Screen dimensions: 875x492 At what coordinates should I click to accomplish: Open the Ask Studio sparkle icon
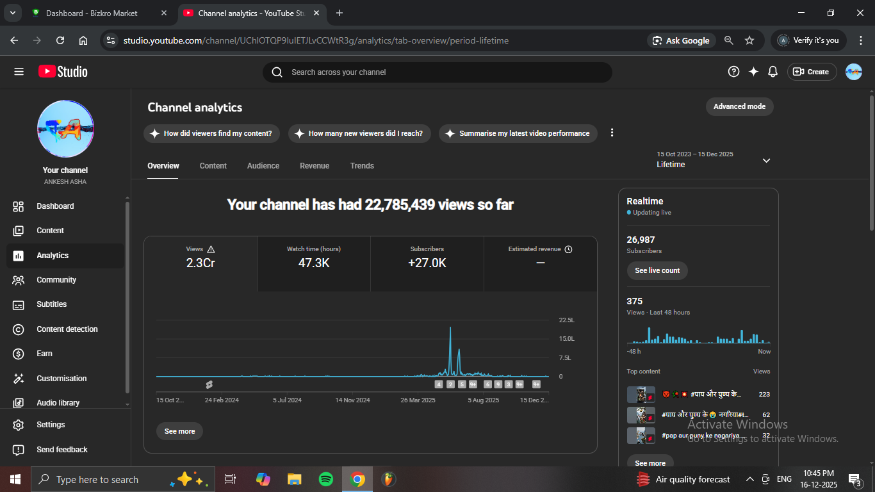pyautogui.click(x=753, y=72)
